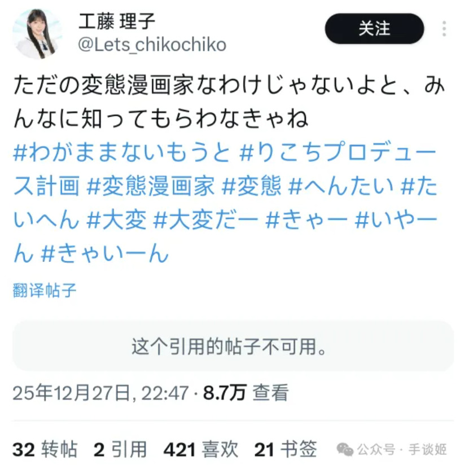Click the unavailable quoted post box
Image resolution: width=460 pixels, height=465 pixels.
point(233,346)
